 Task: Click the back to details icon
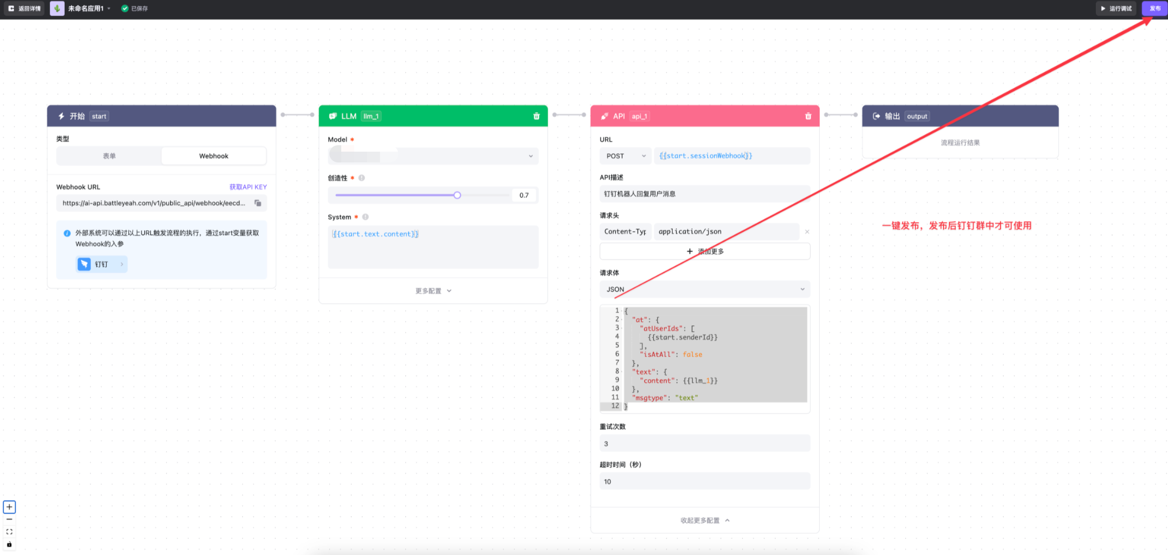tap(11, 9)
